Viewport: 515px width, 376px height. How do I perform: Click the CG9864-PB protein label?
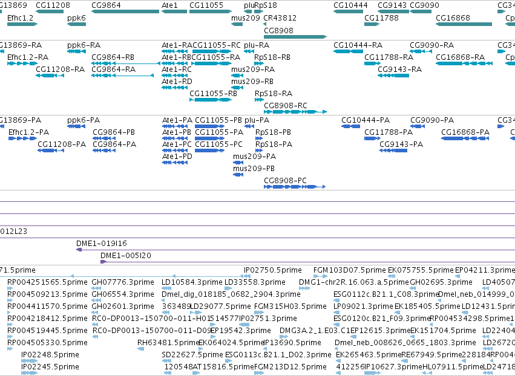(114, 132)
